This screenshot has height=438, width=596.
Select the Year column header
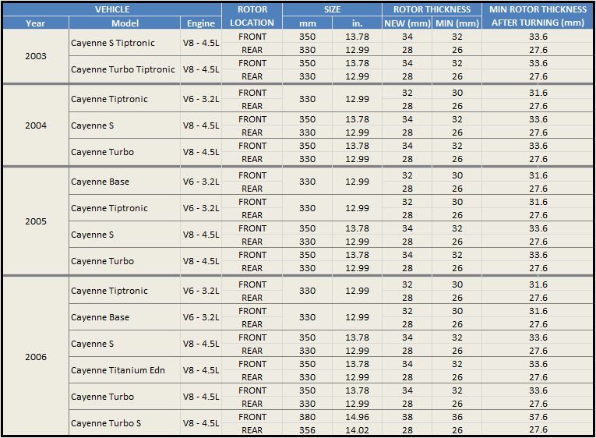click(35, 23)
